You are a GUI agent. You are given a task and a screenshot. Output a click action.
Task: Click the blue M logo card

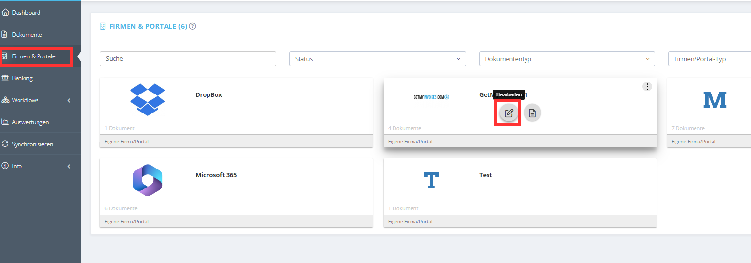[x=715, y=99]
